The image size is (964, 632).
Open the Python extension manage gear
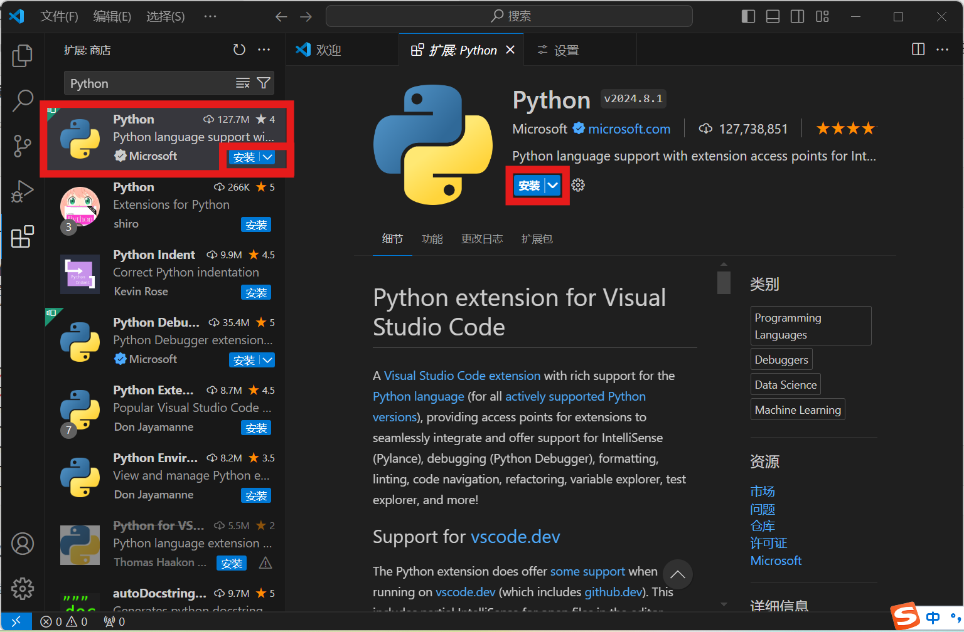pos(578,186)
